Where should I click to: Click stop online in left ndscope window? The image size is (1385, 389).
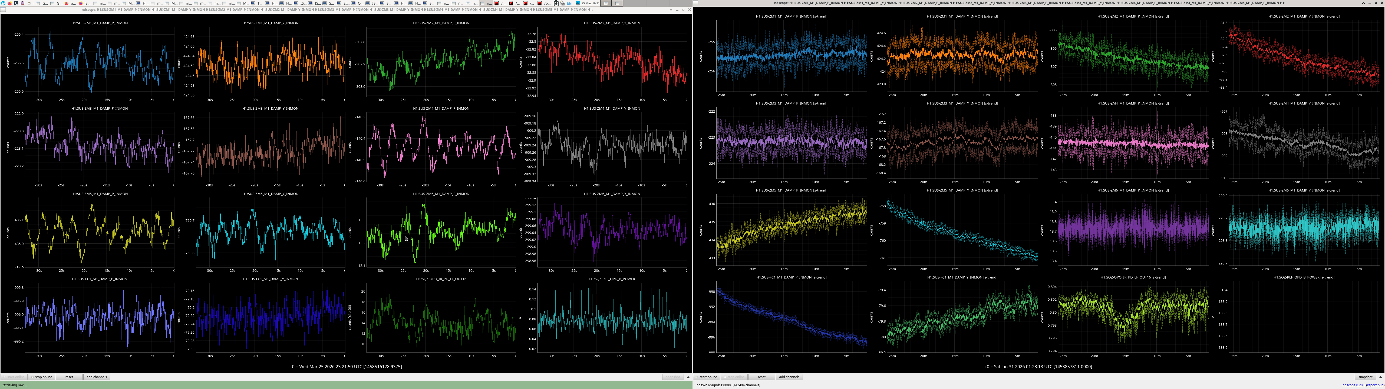point(41,377)
